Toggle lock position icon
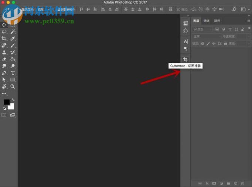252x187 pixels. click(214, 43)
